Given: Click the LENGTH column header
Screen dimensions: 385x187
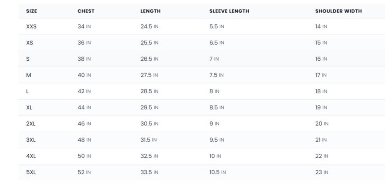Looking at the screenshot, I should [150, 11].
